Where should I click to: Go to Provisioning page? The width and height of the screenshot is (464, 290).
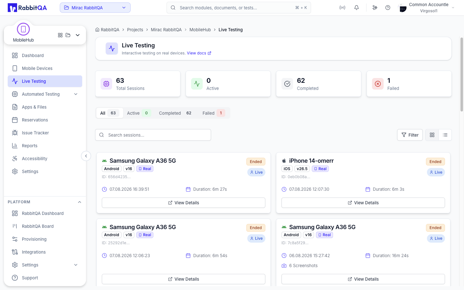pyautogui.click(x=45, y=239)
